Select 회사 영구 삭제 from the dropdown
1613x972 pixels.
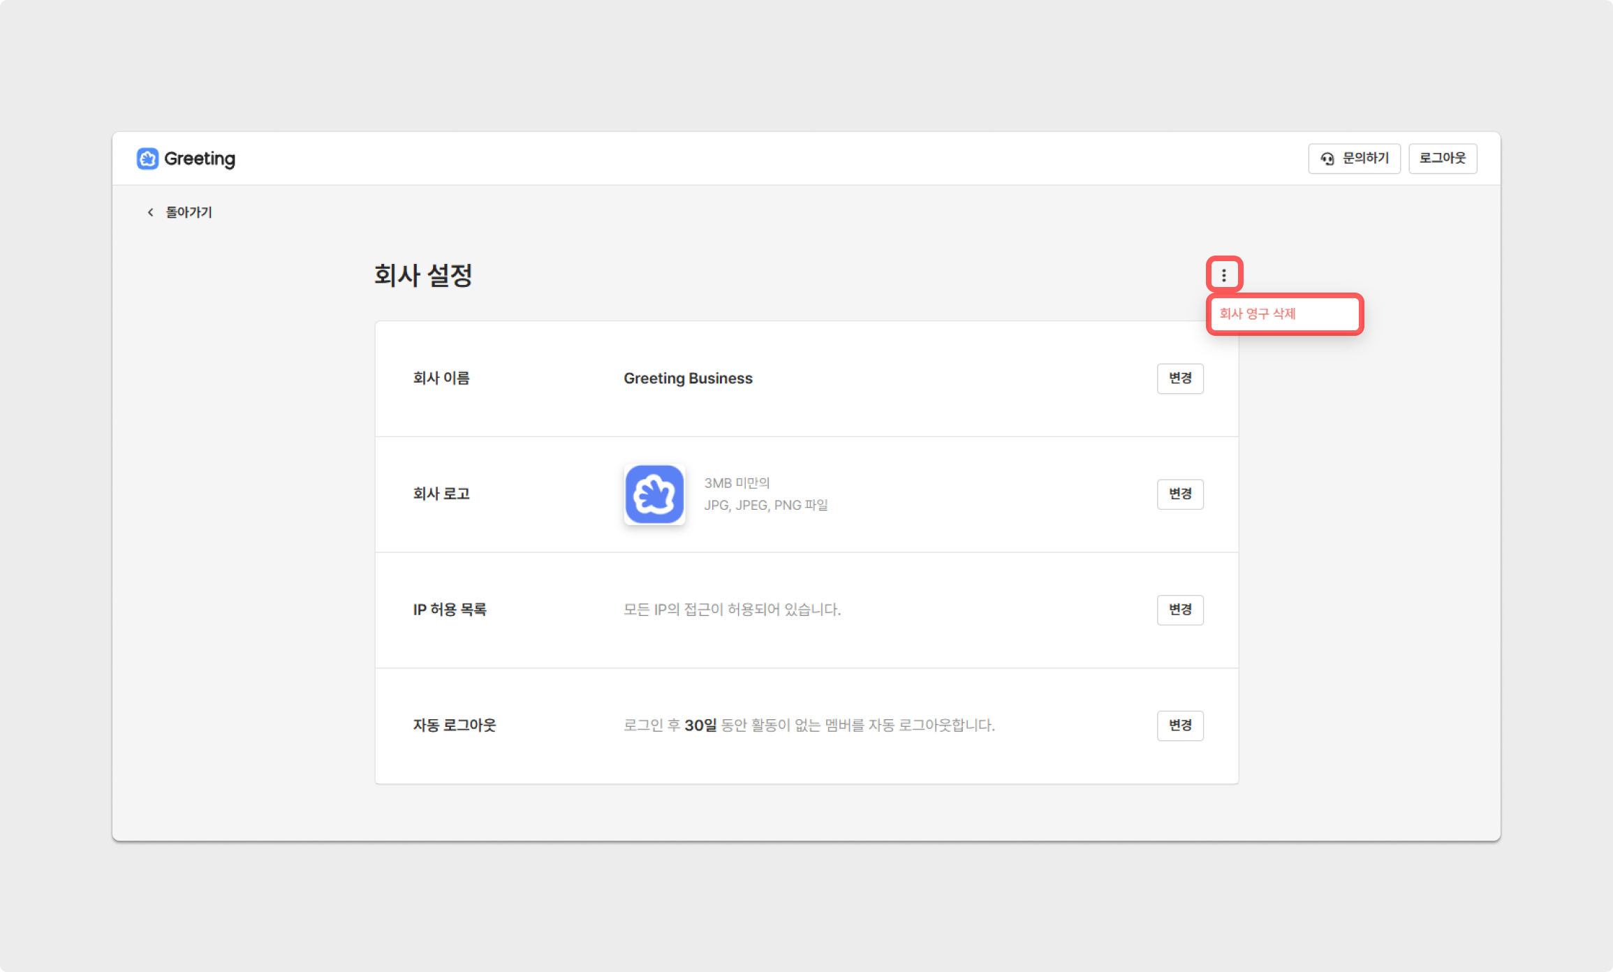pyautogui.click(x=1258, y=314)
